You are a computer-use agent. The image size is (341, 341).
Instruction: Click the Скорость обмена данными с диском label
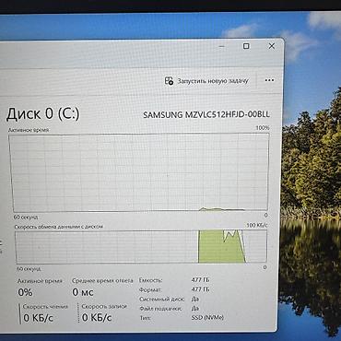click(59, 227)
